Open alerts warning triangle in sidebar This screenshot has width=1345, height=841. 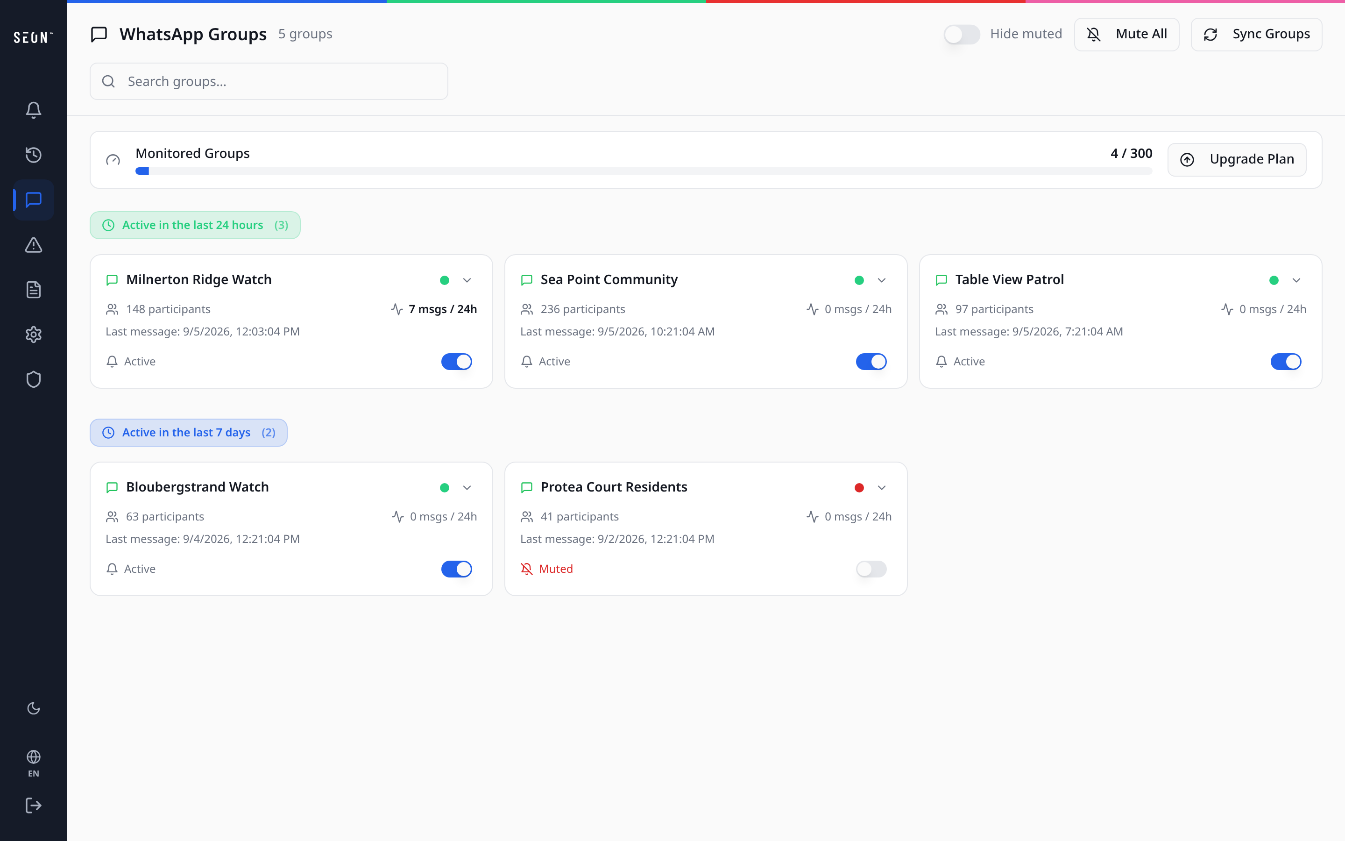(x=33, y=245)
